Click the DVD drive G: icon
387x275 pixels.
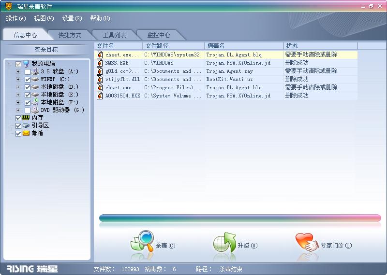(x=35, y=110)
